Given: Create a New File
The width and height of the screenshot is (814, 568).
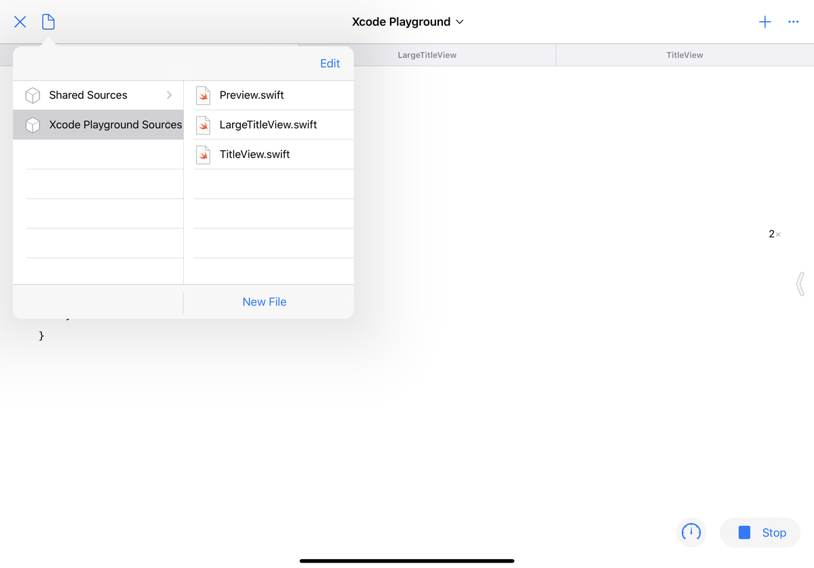Looking at the screenshot, I should 265,302.
